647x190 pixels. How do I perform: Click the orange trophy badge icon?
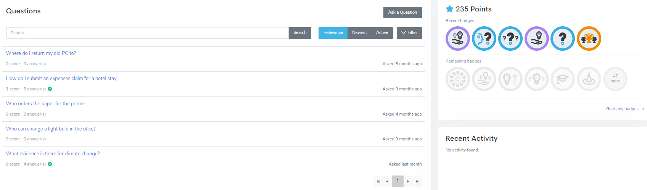pos(589,39)
